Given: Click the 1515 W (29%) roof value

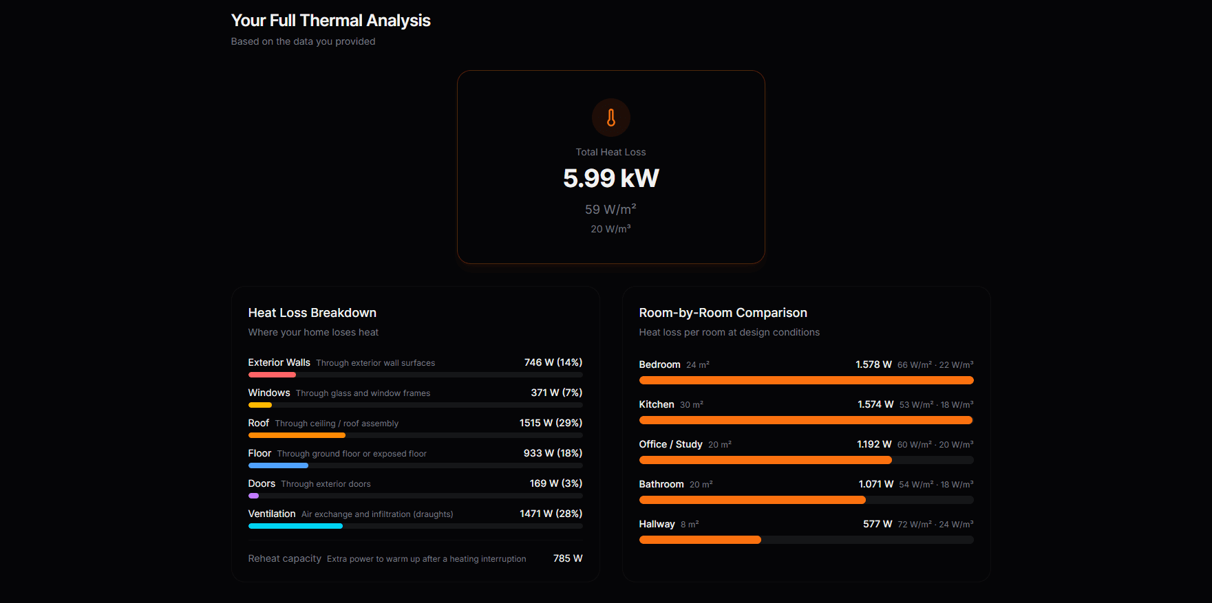Looking at the screenshot, I should pyautogui.click(x=551, y=423).
